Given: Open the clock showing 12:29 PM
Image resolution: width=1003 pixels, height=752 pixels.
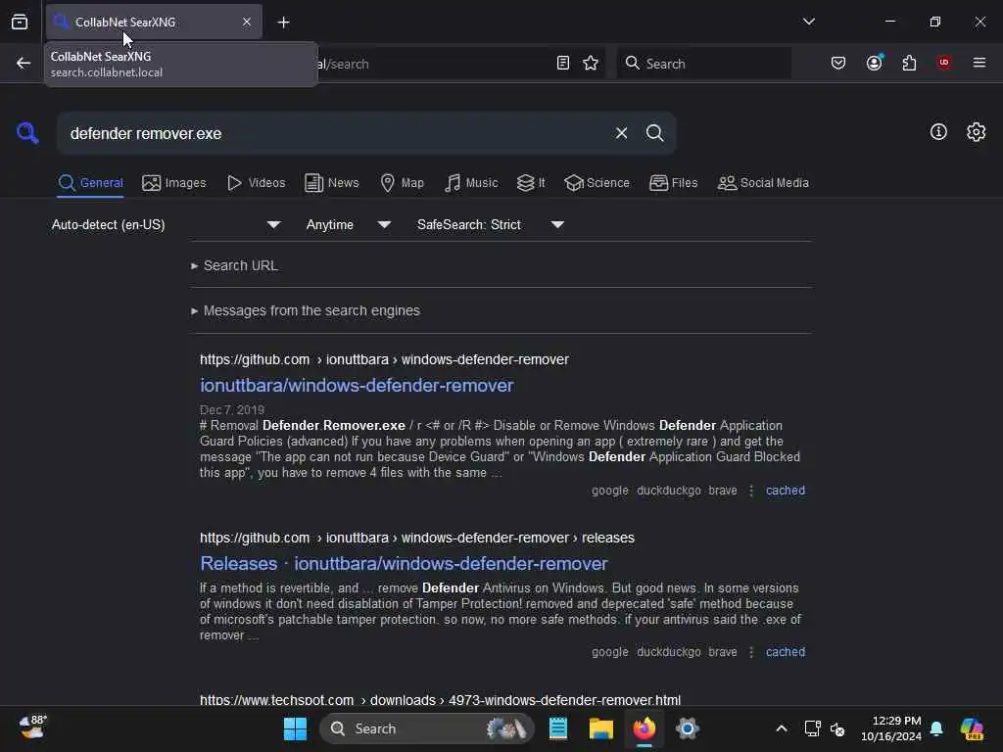Looking at the screenshot, I should tap(891, 728).
